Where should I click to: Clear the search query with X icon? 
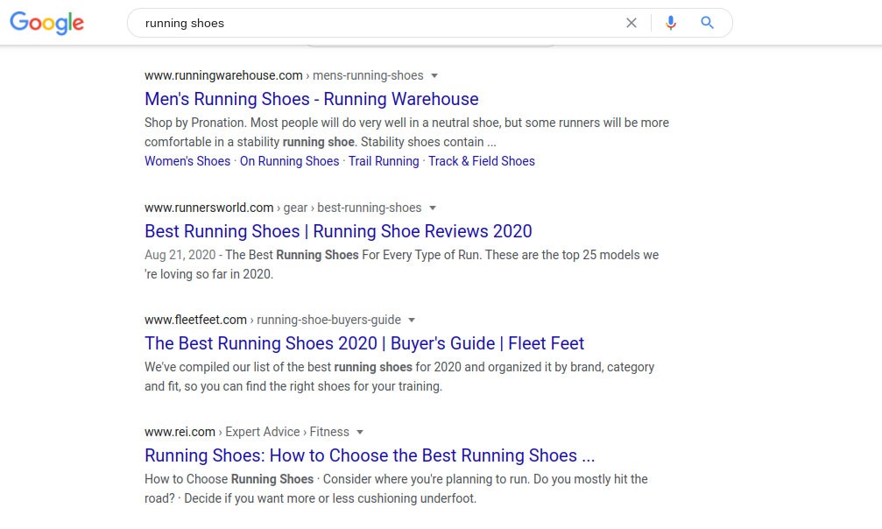632,23
